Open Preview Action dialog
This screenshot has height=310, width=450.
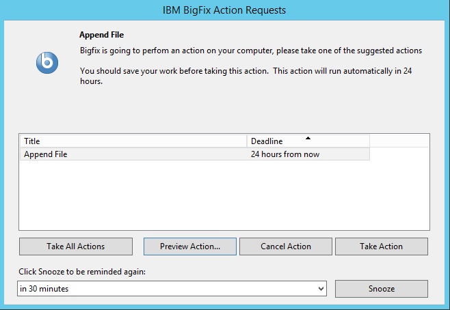(190, 246)
